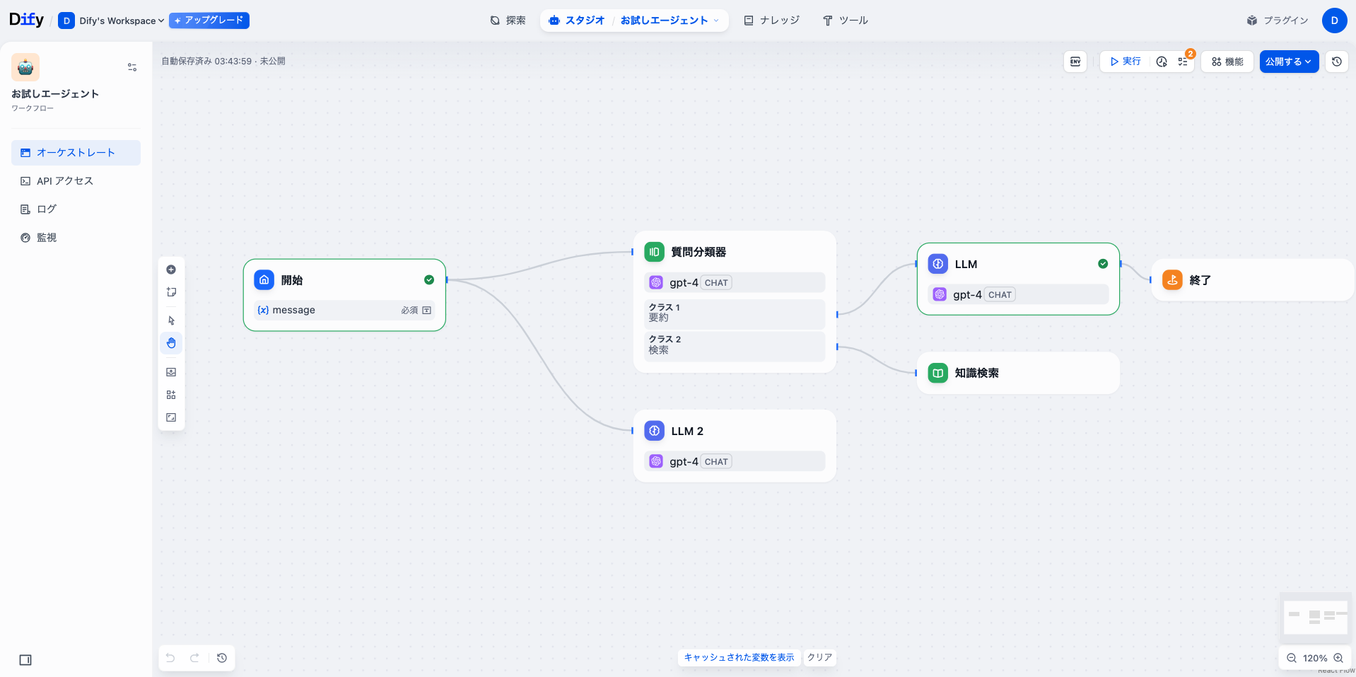Click the 120% zoom level control
The image size is (1356, 677).
tap(1314, 658)
